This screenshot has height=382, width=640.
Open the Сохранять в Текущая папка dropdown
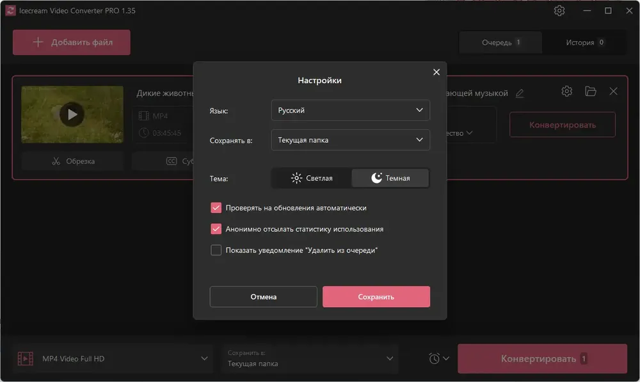(350, 140)
